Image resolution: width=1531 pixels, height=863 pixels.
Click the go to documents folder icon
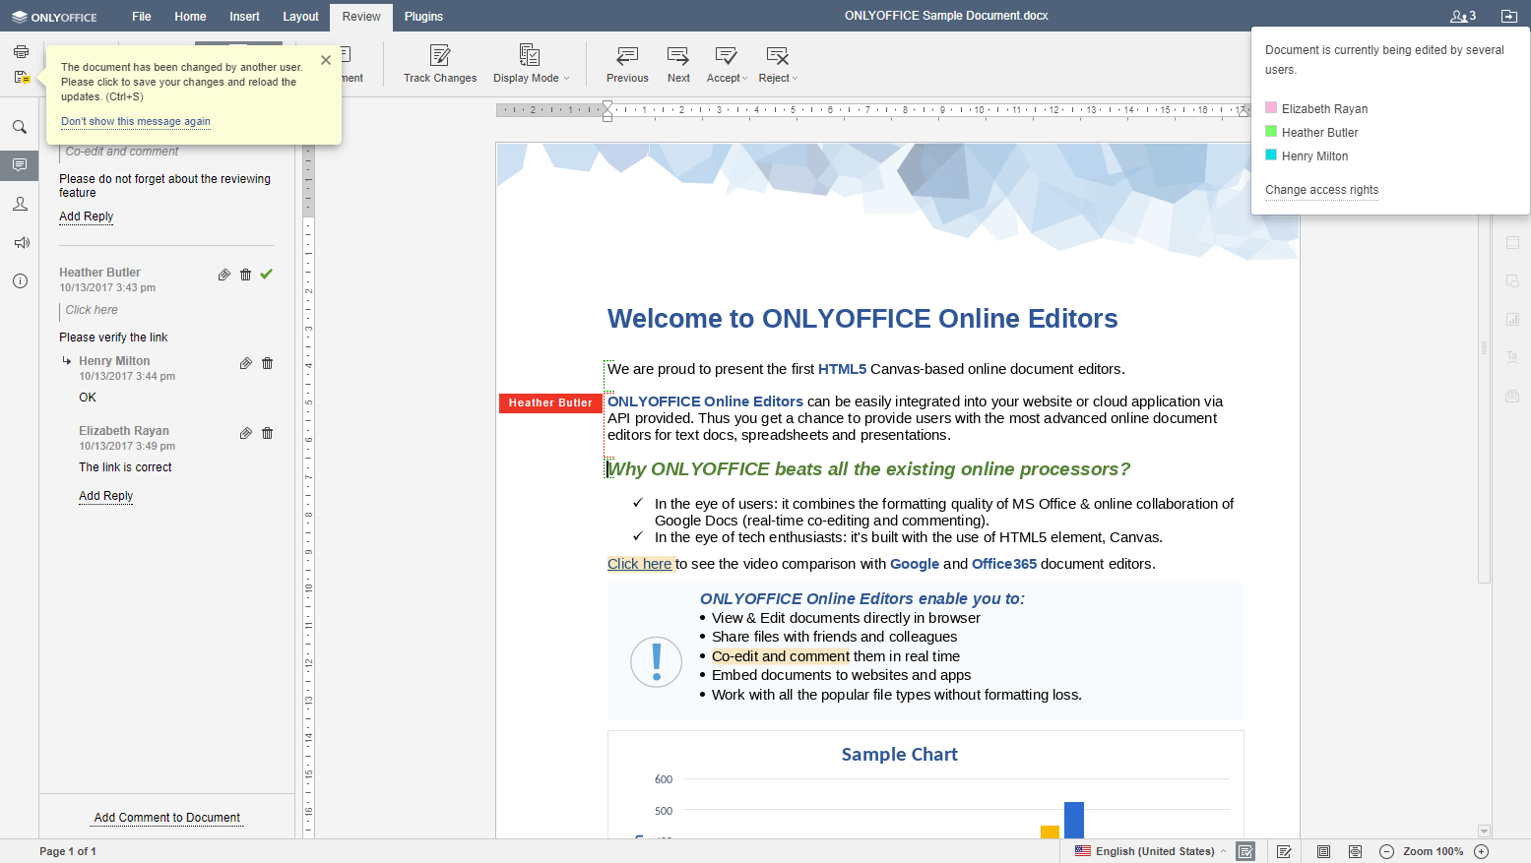coord(1509,16)
